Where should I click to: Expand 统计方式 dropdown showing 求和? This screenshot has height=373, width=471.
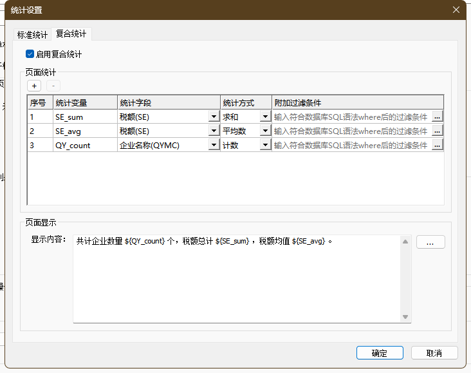(x=264, y=117)
